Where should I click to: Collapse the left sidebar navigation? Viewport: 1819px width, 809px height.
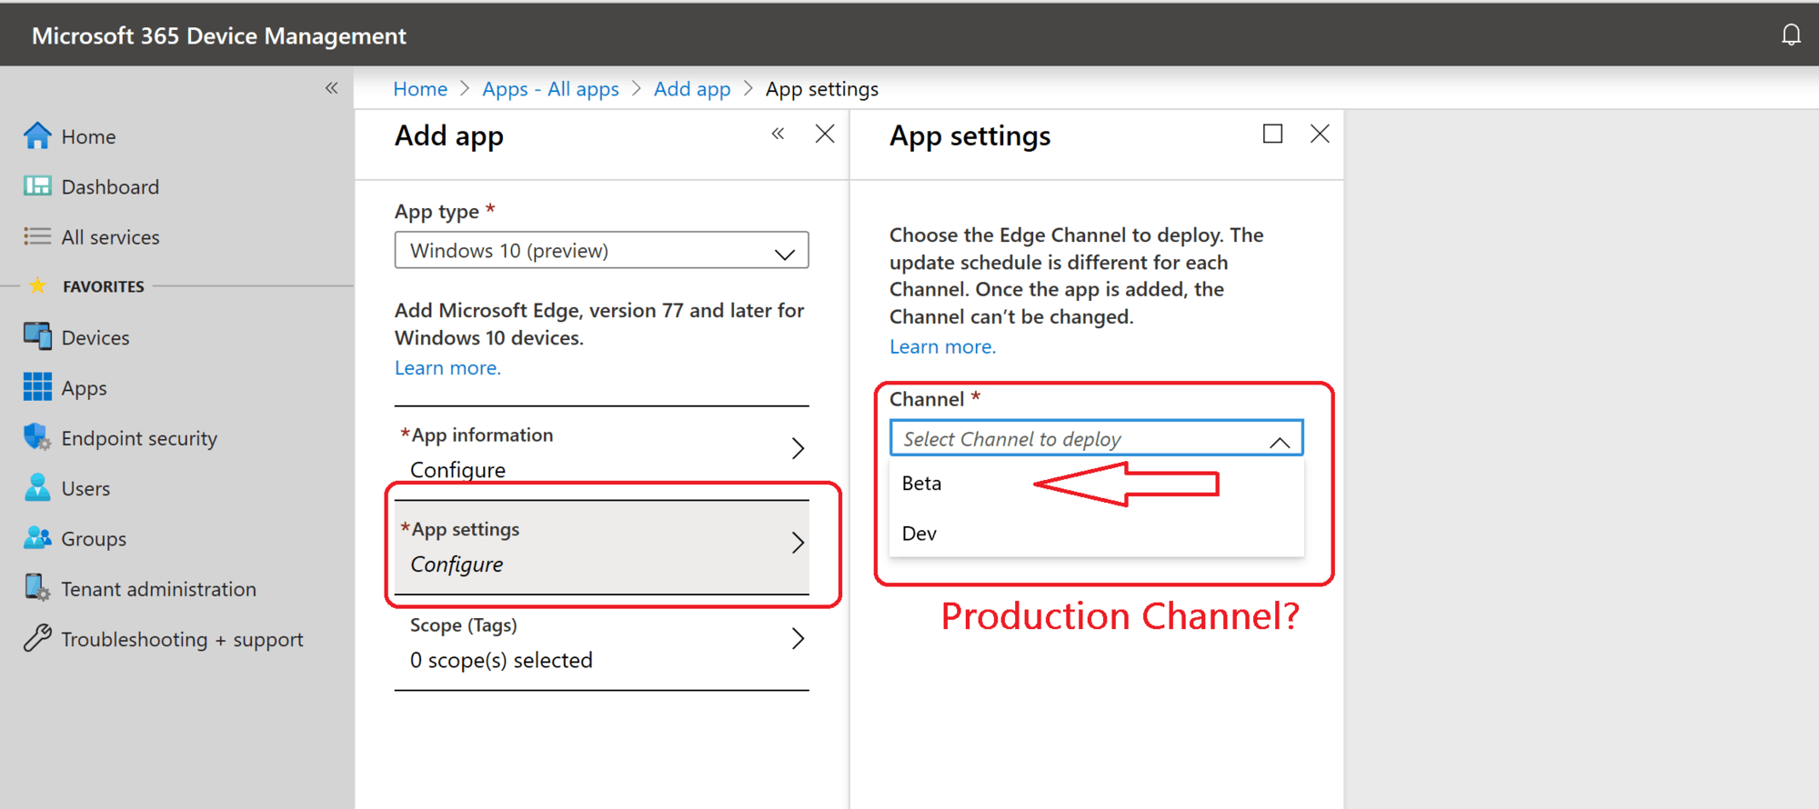coord(331,88)
